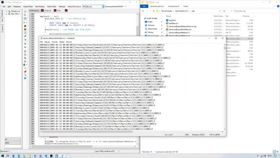The width and height of the screenshot is (280, 158).
Task: Open the Import Data menu
Action: [x=28, y=7]
